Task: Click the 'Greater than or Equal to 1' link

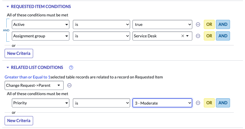Action: [27, 77]
